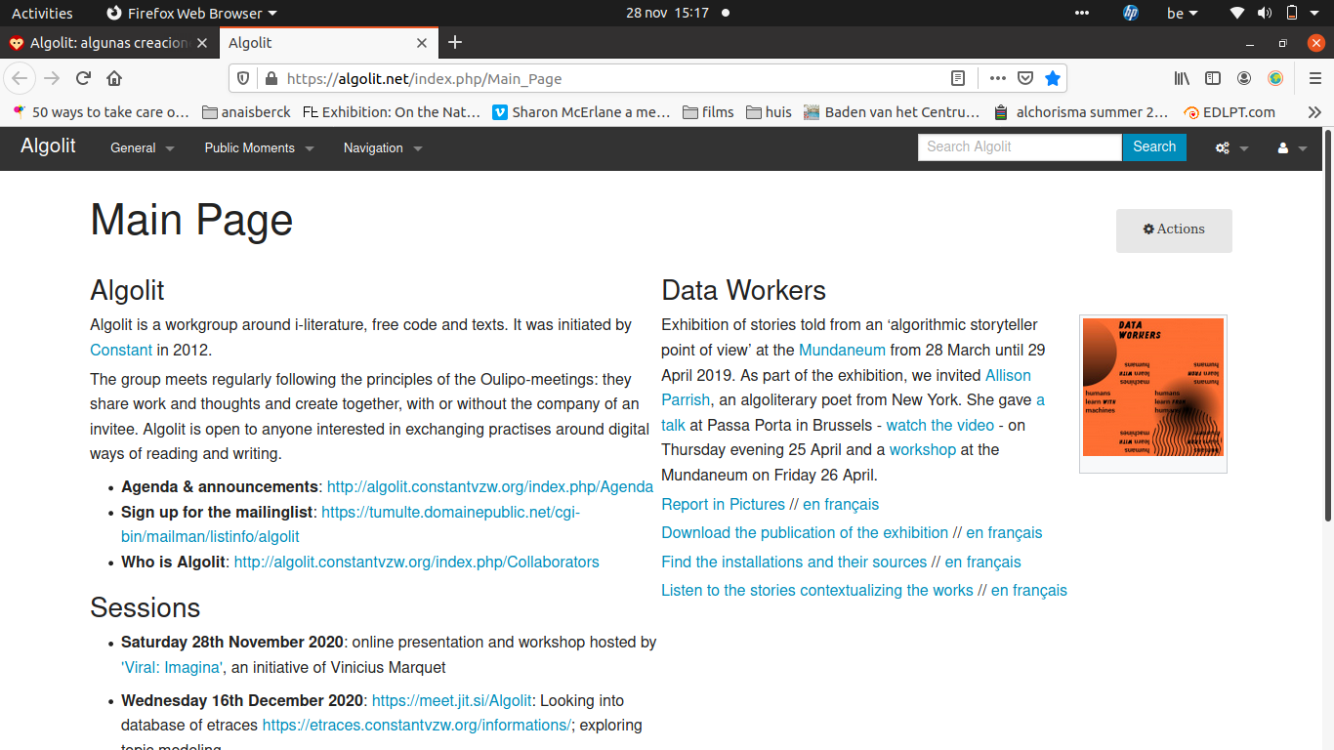Image resolution: width=1334 pixels, height=750 pixels.
Task: Toggle reader view icon in address bar
Action: 958,78
